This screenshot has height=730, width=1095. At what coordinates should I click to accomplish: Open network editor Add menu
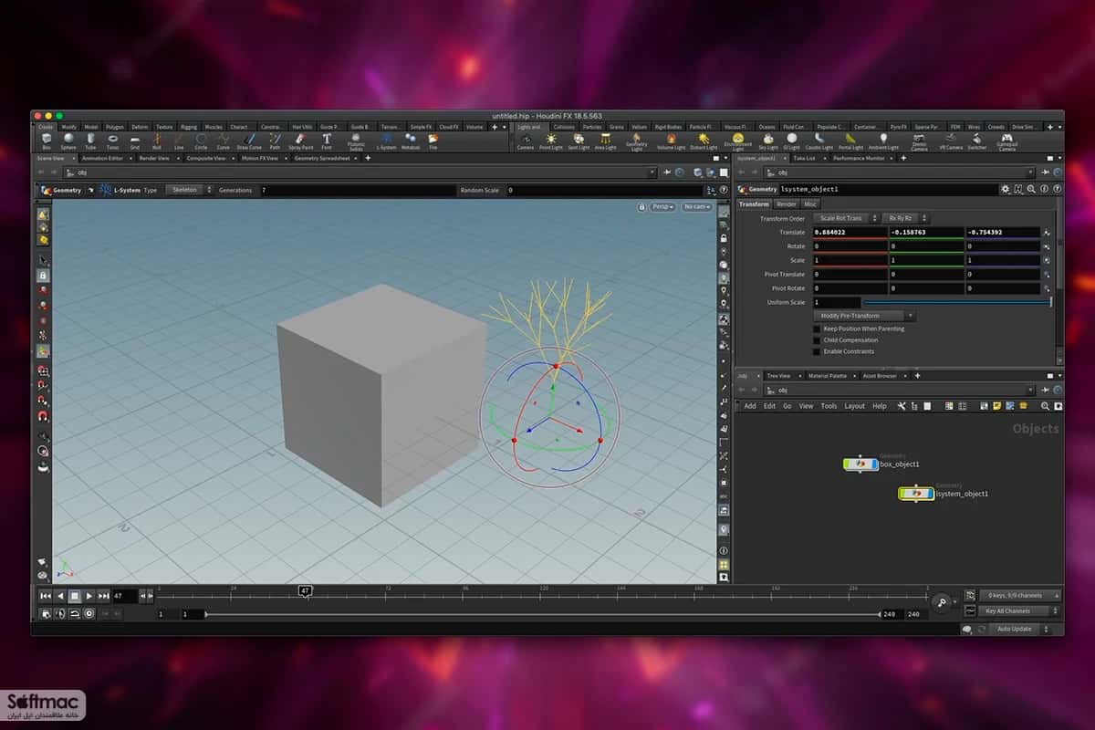750,406
